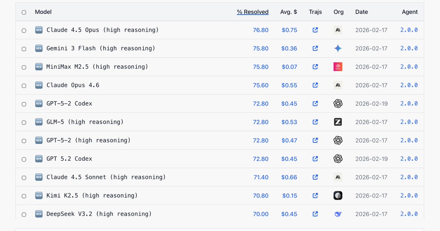This screenshot has height=231, width=440.
Task: Click the Moonshot logo in Kimi K2.5 row
Action: 338,195
